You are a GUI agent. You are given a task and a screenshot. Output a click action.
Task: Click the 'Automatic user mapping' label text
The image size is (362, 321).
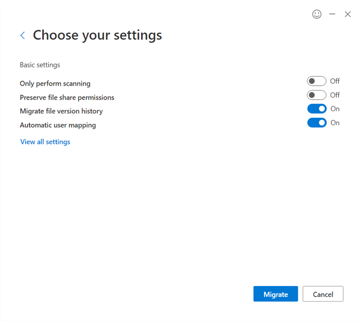coord(58,125)
